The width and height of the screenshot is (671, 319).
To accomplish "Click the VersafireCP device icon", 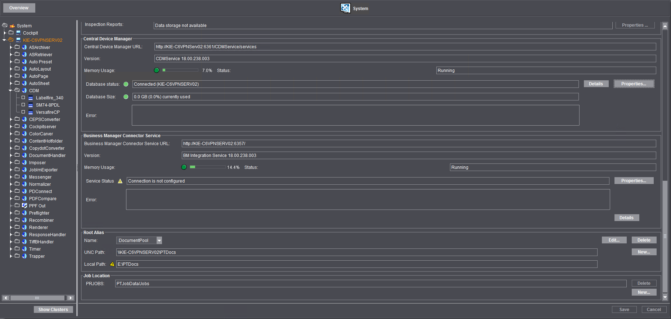I will [31, 112].
